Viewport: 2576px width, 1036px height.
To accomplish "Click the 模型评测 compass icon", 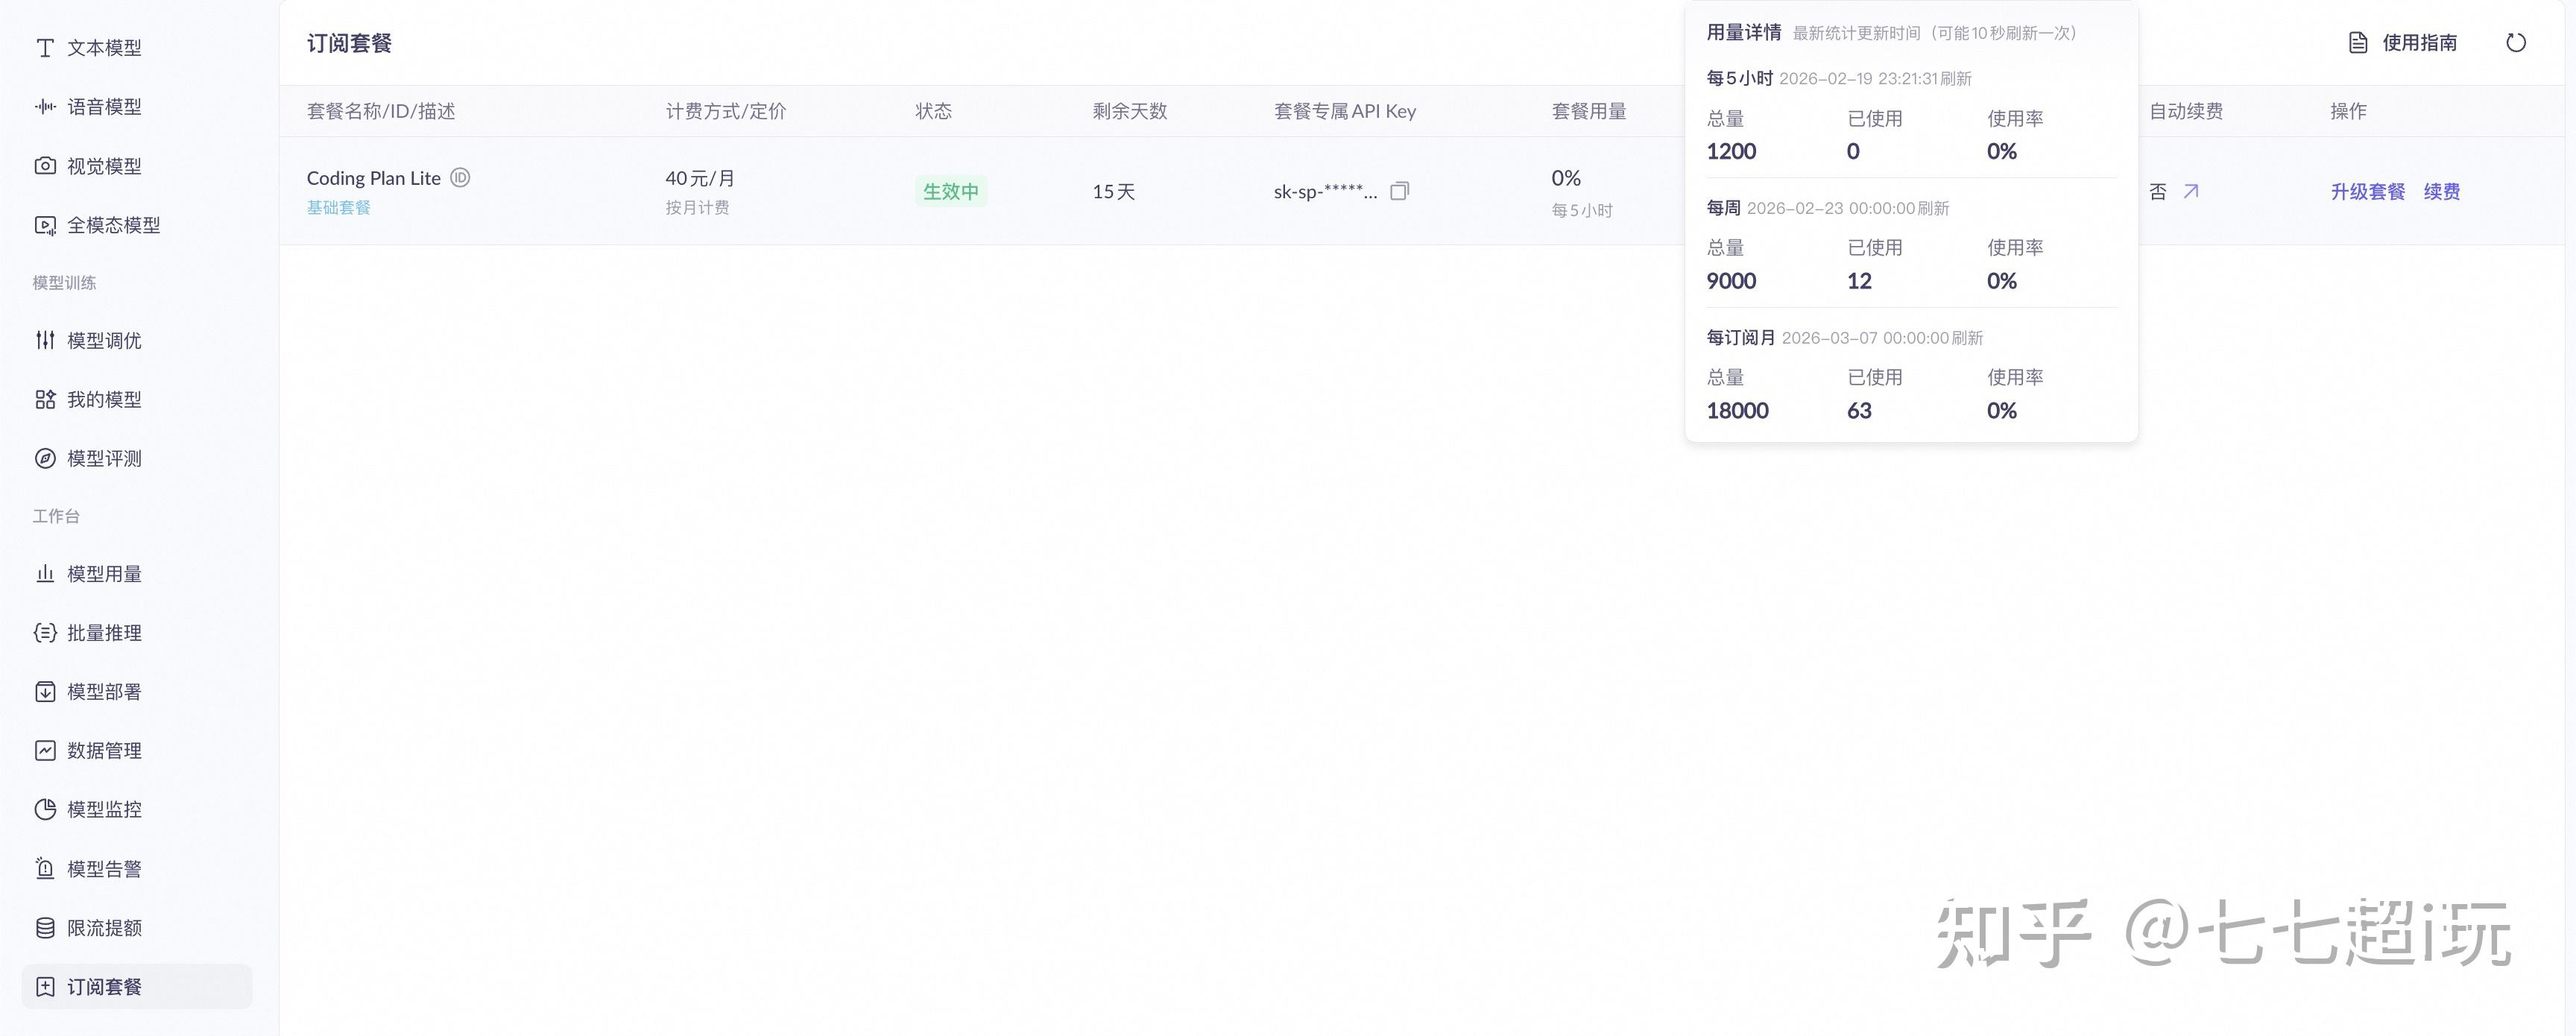I will 45,458.
